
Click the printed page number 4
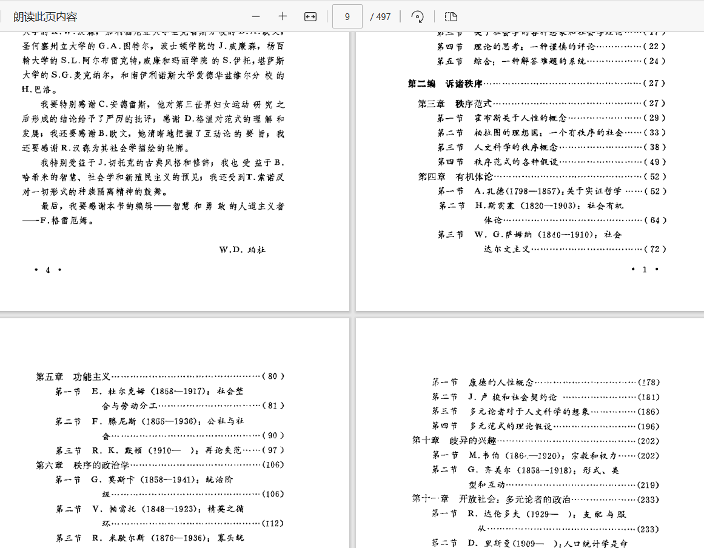pos(47,270)
